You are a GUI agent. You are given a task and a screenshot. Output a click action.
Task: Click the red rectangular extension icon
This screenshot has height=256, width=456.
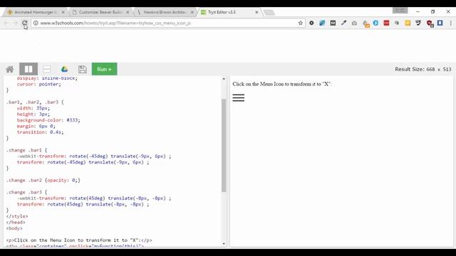coord(386,23)
